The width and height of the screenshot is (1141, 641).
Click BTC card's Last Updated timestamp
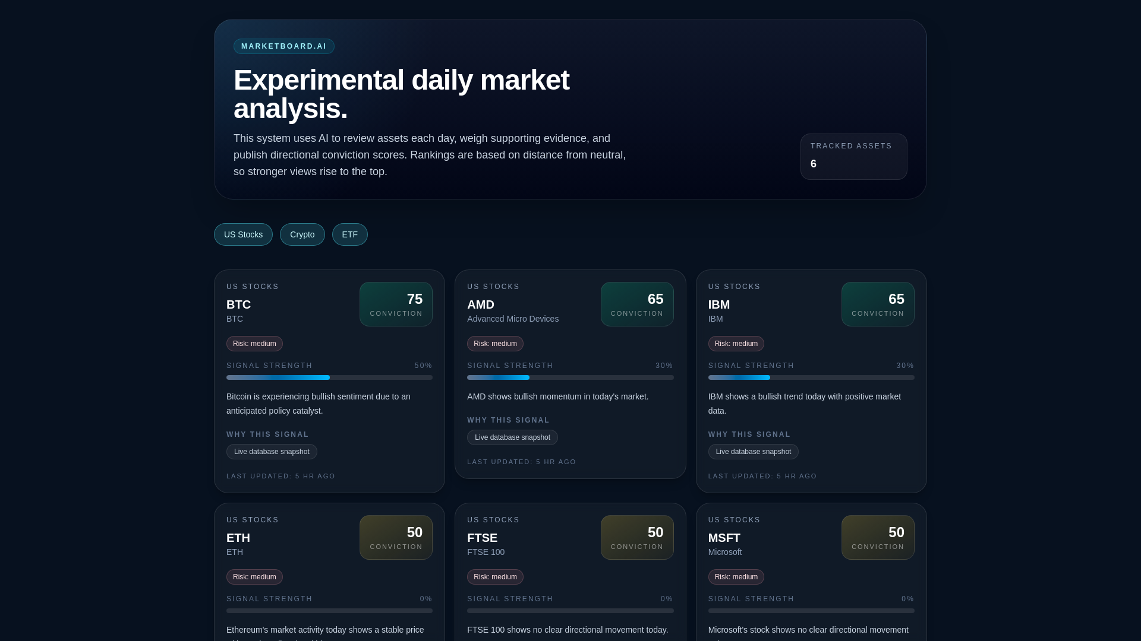(280, 476)
